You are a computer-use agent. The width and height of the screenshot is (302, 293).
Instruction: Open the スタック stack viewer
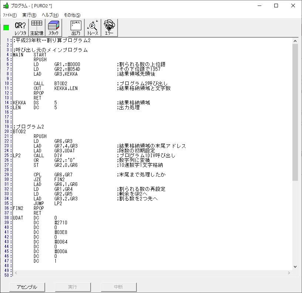(x=54, y=28)
